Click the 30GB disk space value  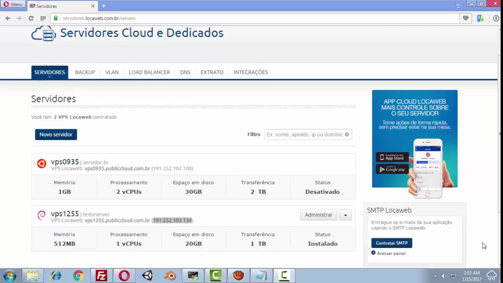click(x=193, y=192)
